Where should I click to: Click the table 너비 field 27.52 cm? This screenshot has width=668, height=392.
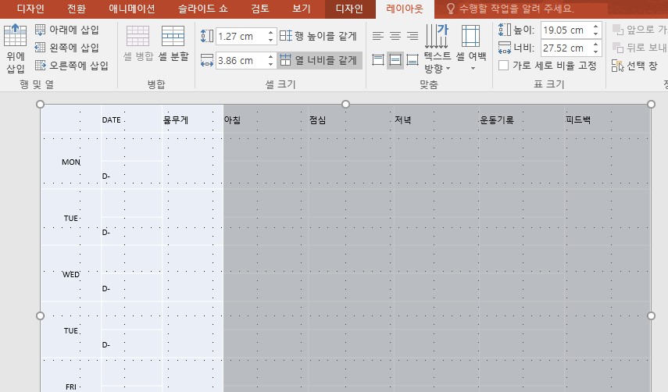click(566, 48)
